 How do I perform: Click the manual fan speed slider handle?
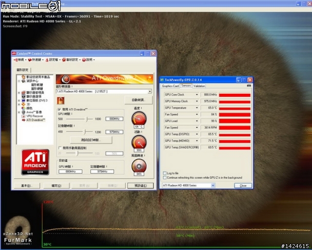78,153
